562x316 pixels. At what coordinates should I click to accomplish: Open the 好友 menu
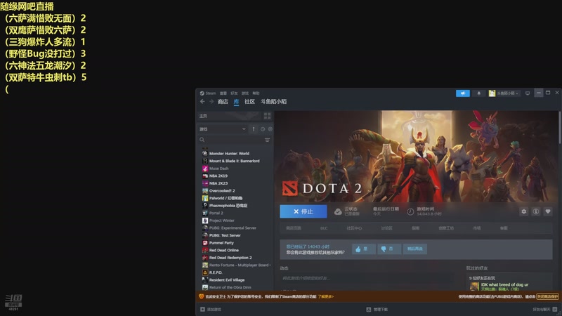(x=234, y=93)
